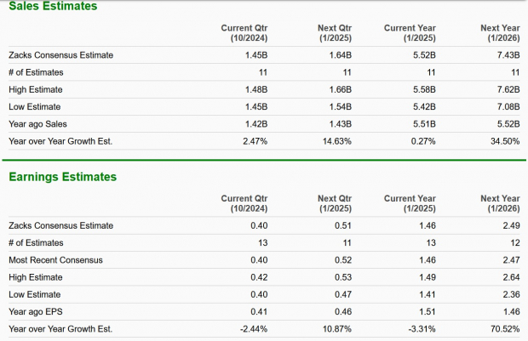Click Low Estimate label in Earnings table
528x341 pixels.
pos(35,294)
